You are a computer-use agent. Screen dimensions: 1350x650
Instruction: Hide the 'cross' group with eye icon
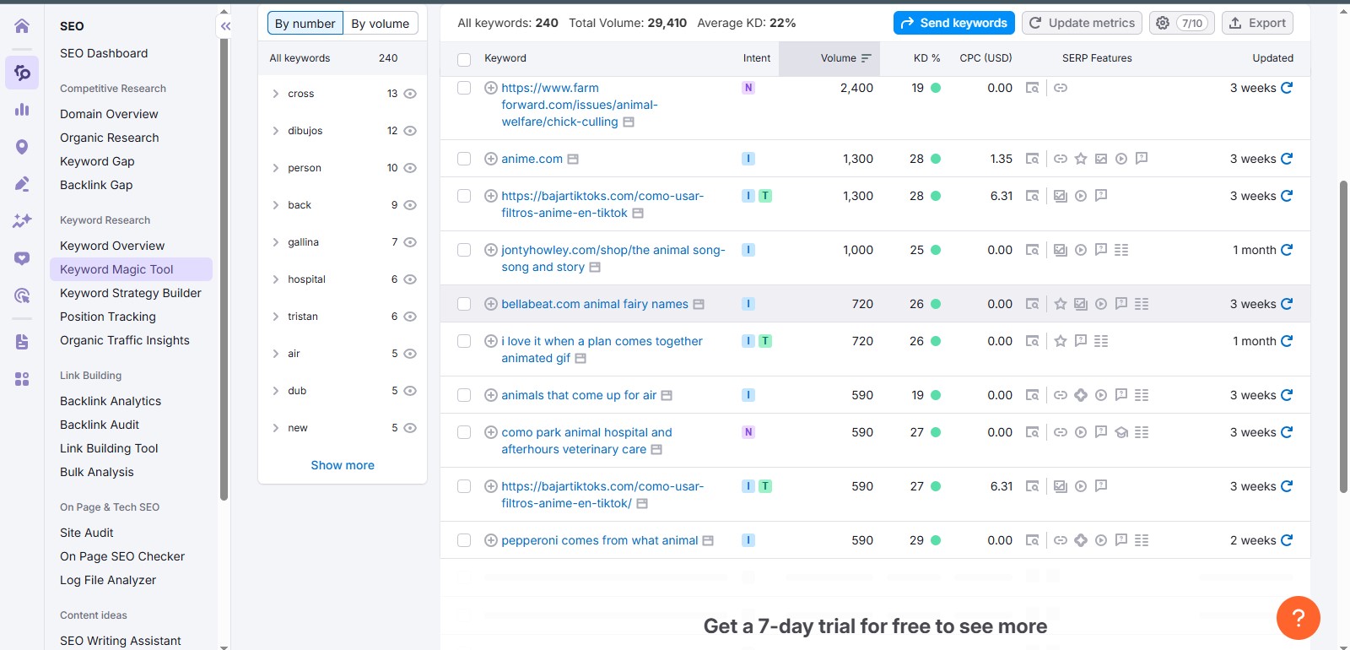410,94
